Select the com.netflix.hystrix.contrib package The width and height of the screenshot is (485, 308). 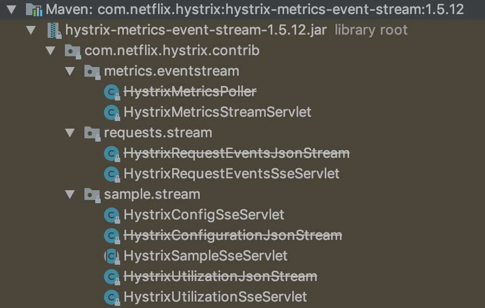[x=172, y=51]
